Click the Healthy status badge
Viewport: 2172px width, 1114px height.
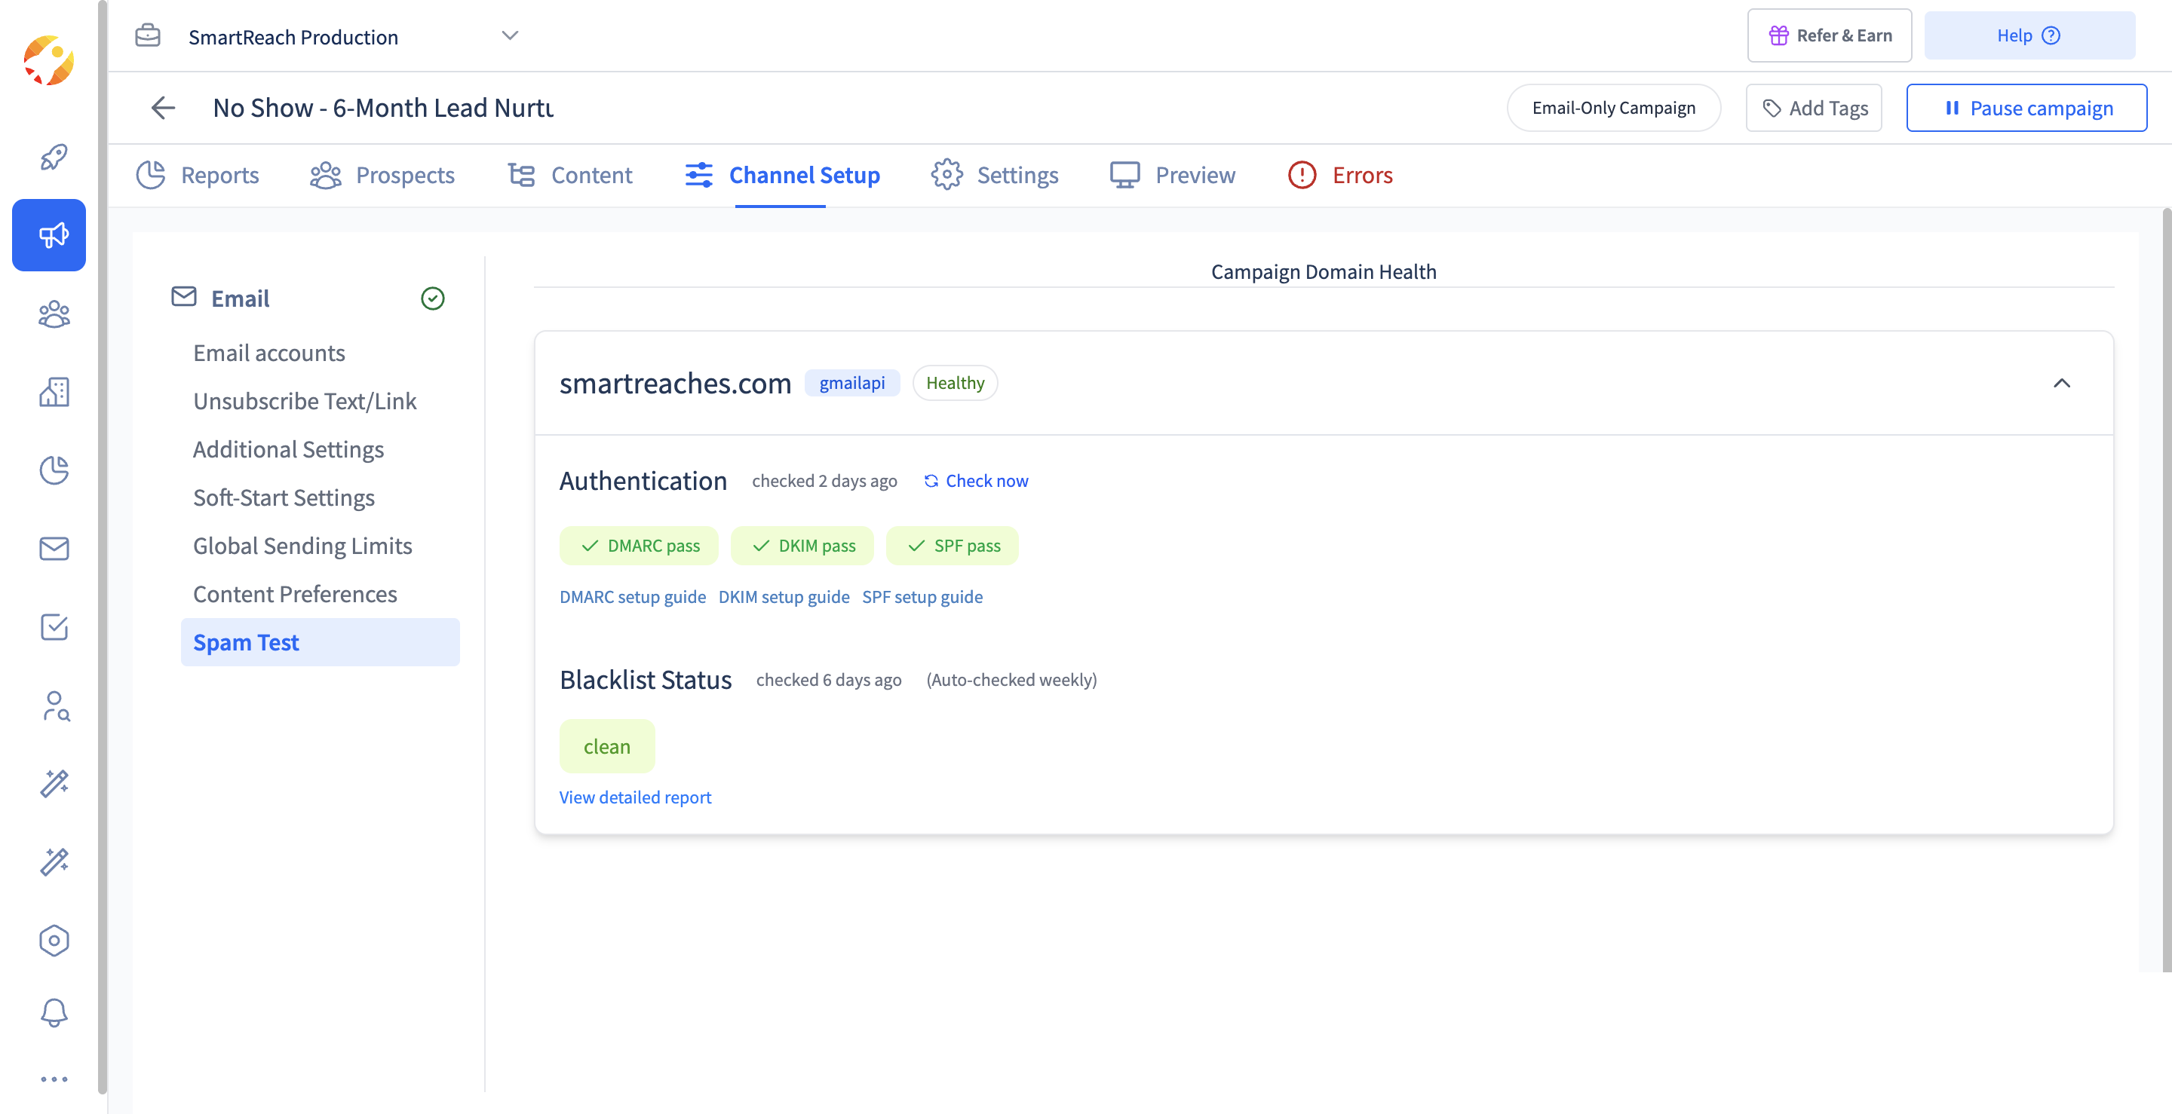coord(955,384)
